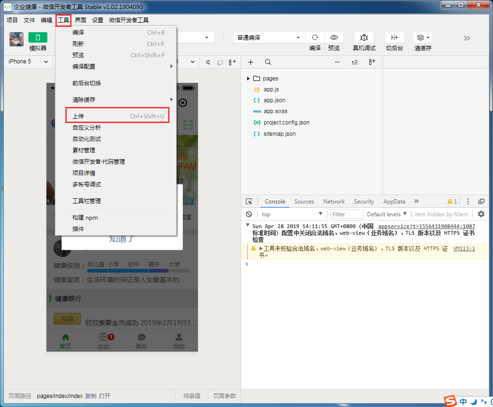
Task: Click the switch to background icon
Action: point(394,37)
